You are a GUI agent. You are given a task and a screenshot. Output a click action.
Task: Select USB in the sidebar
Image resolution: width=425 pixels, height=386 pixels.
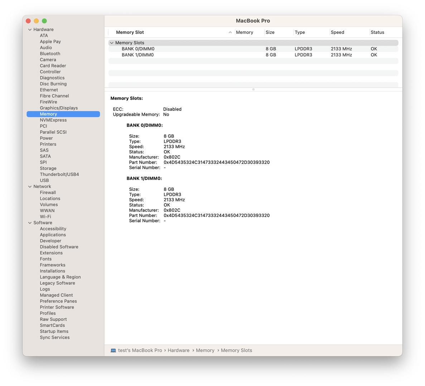(x=44, y=180)
